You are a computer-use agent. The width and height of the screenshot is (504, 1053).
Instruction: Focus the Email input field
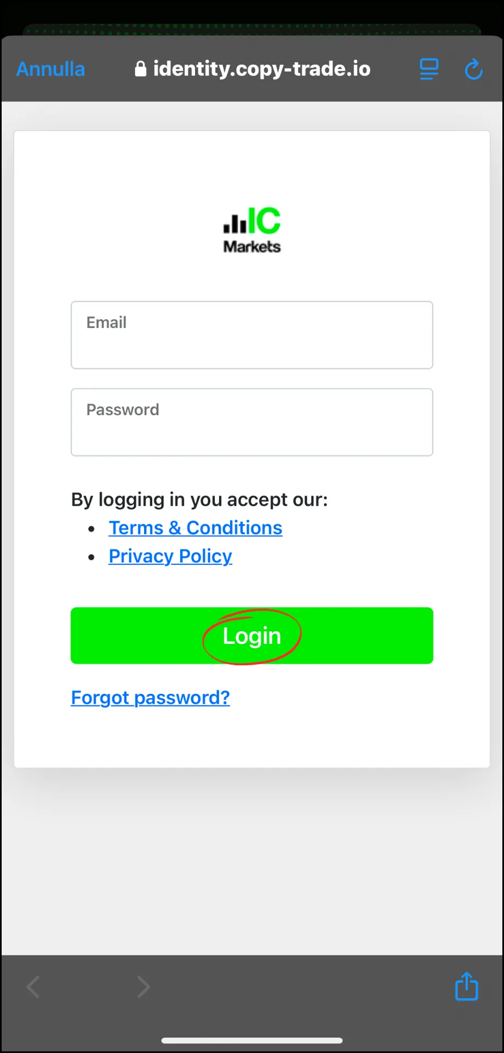252,335
